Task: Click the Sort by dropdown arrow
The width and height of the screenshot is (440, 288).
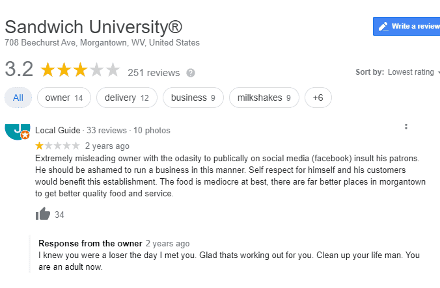Action: (x=439, y=72)
